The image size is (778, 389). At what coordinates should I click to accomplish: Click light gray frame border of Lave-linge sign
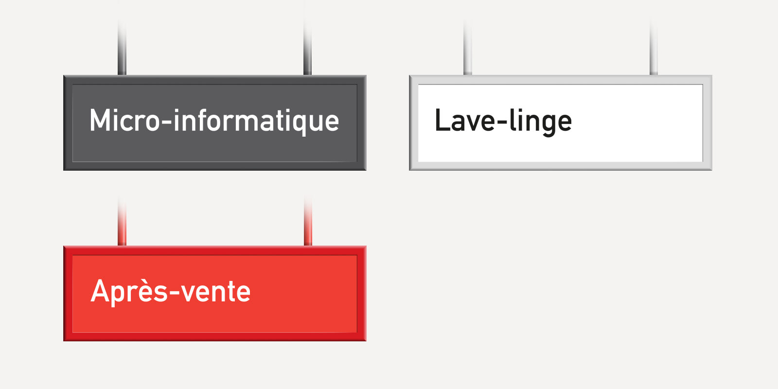pyautogui.click(x=561, y=80)
